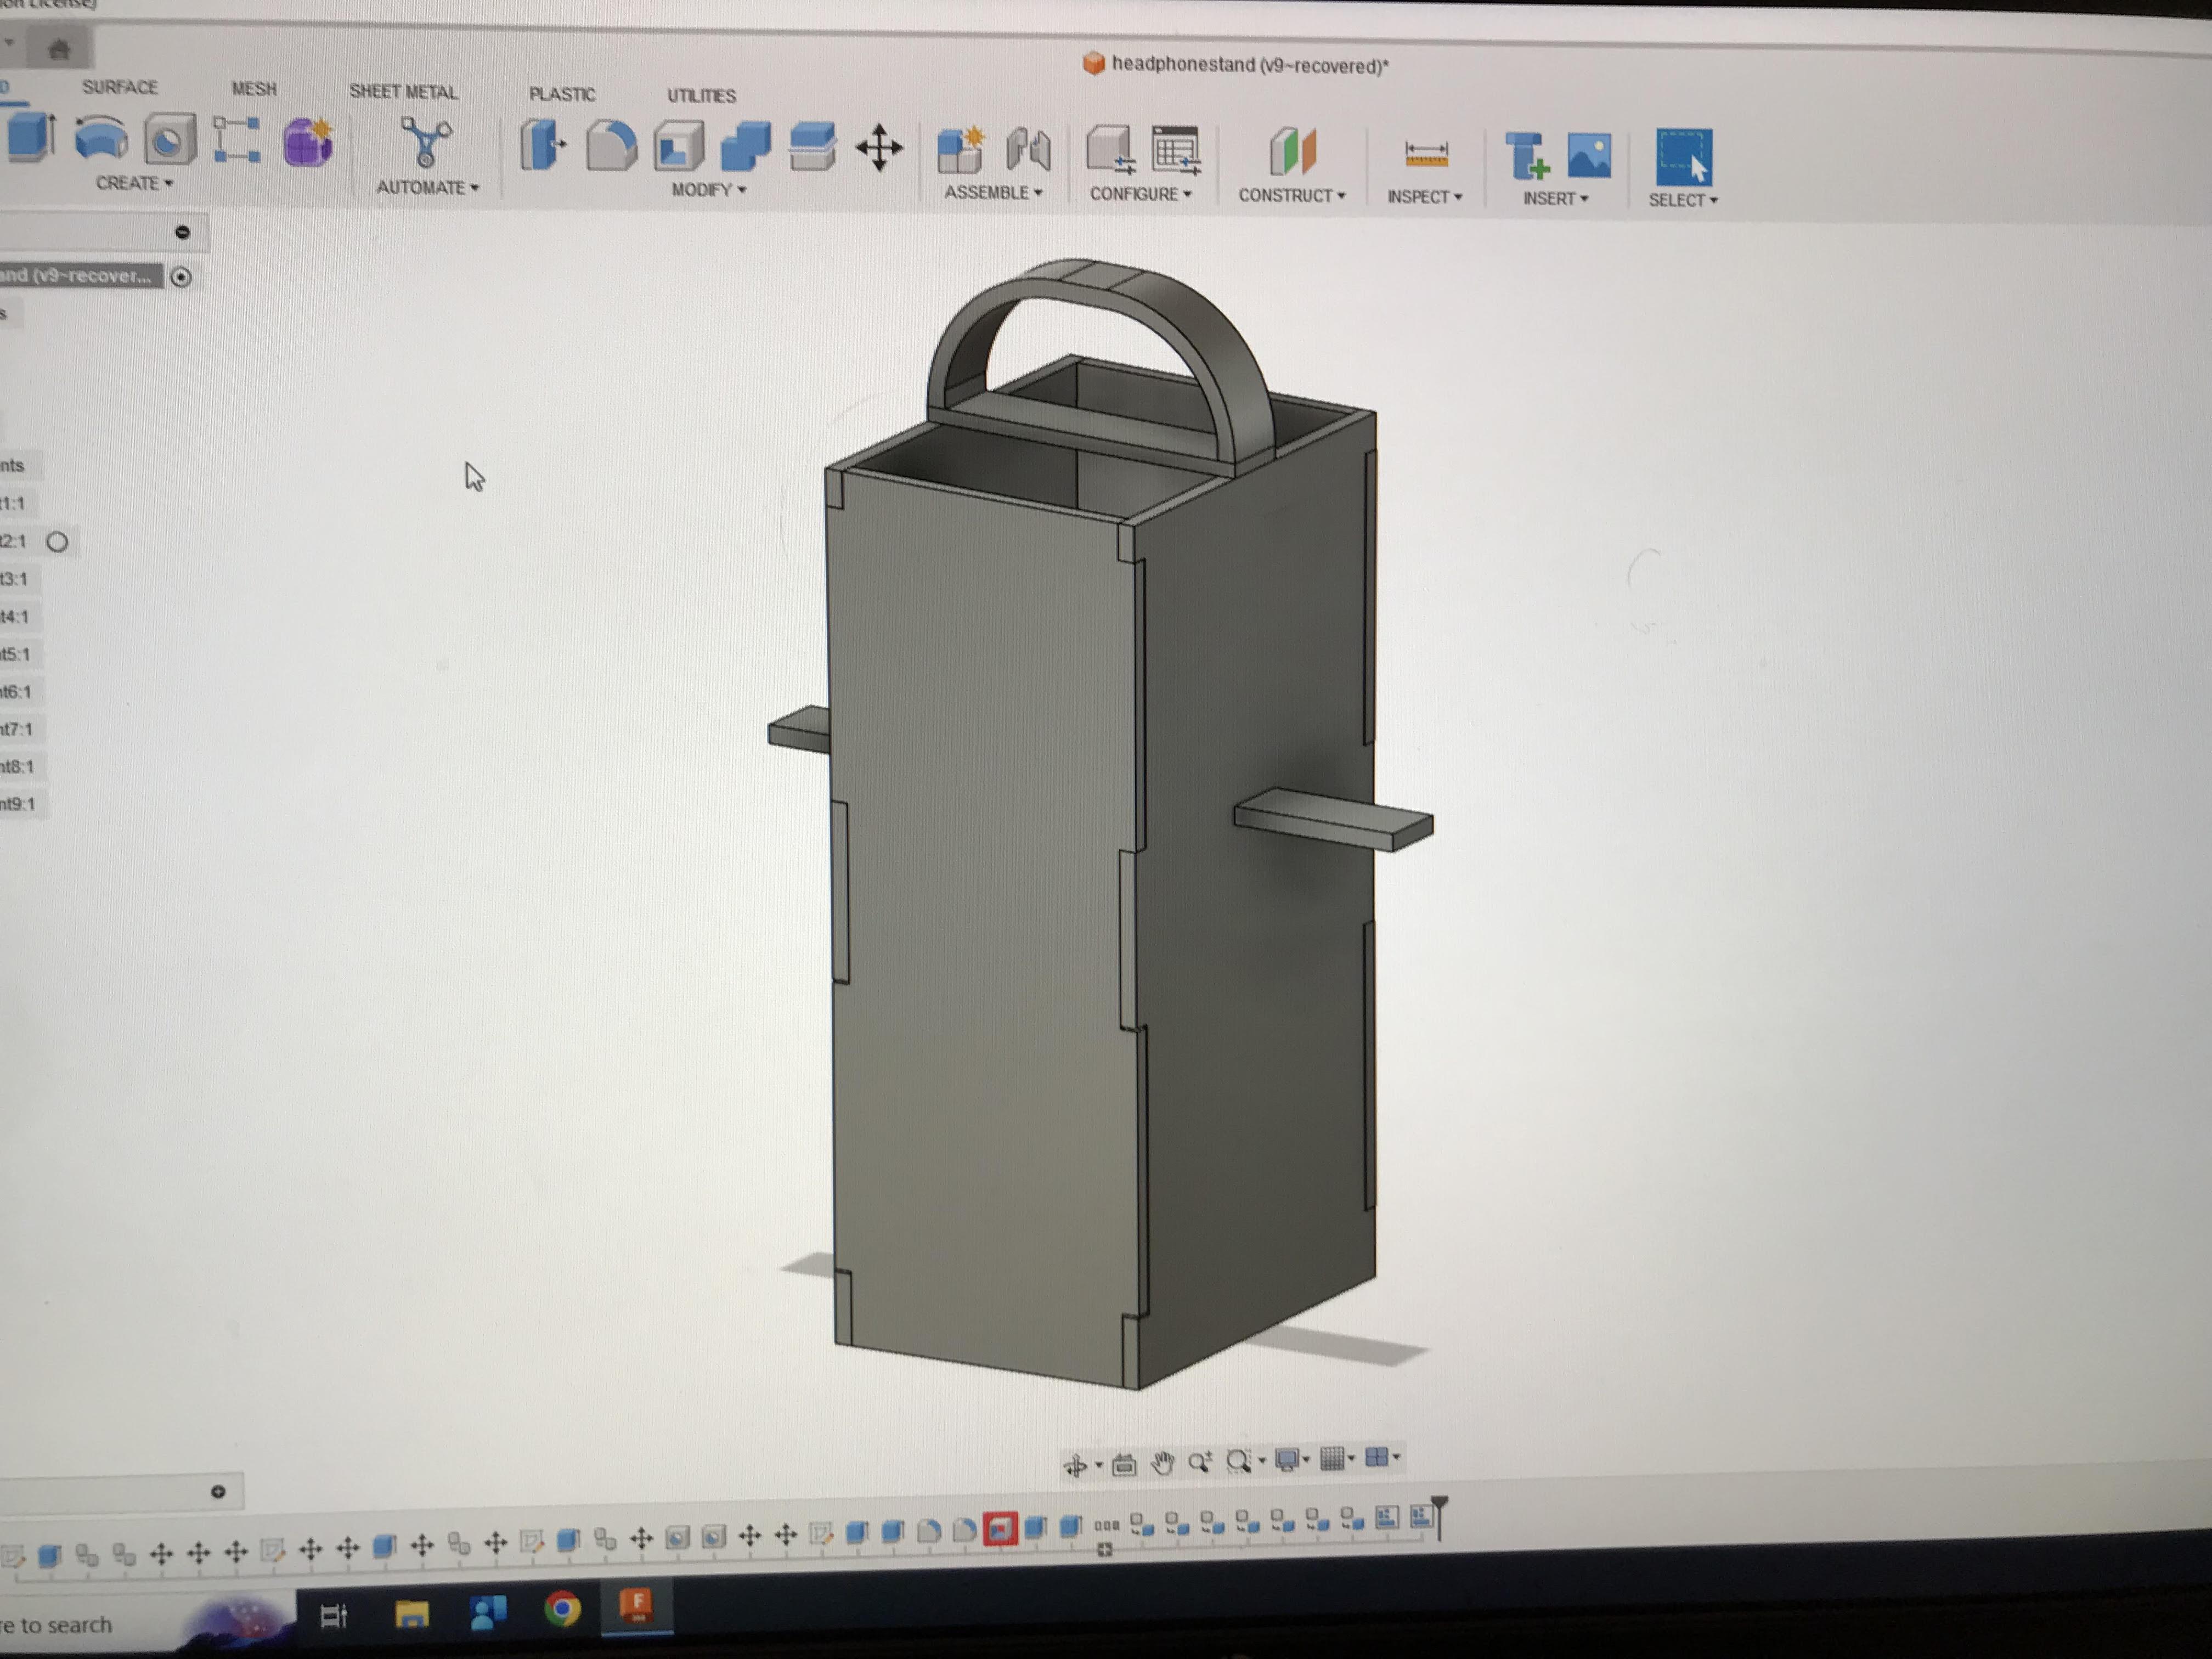The height and width of the screenshot is (1659, 2212).
Task: Open the CREATE dropdown menu
Action: click(134, 183)
